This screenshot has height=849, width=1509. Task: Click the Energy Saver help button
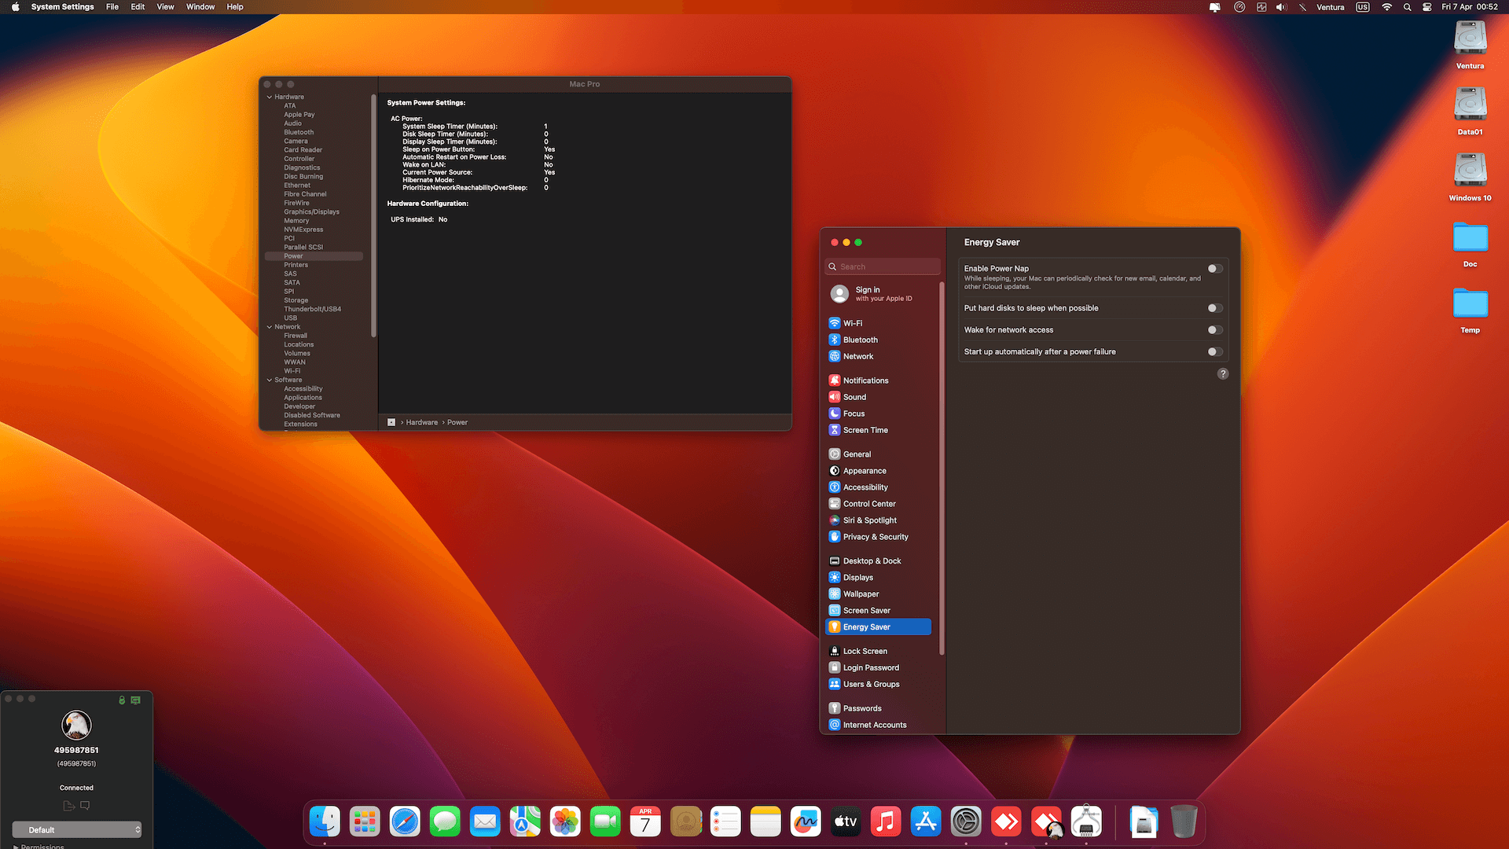tap(1222, 374)
